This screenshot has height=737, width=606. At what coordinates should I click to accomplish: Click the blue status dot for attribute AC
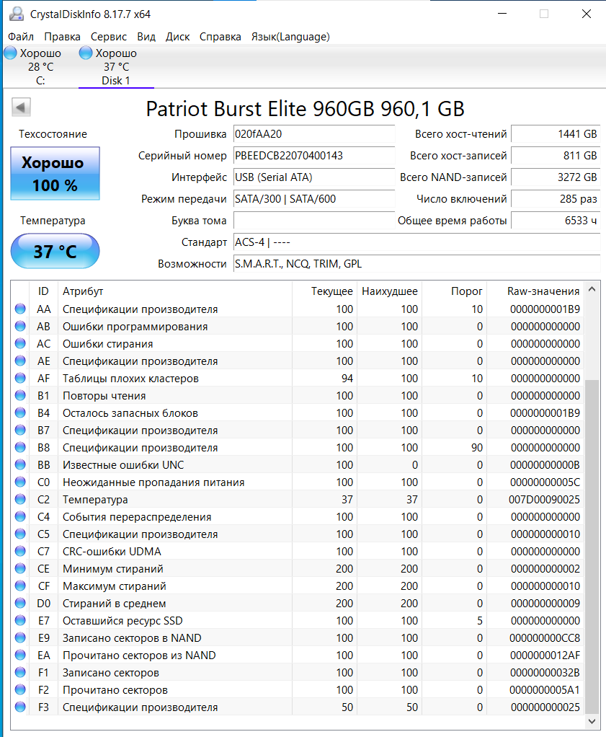tap(20, 343)
